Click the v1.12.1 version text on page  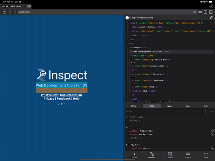click(61, 104)
